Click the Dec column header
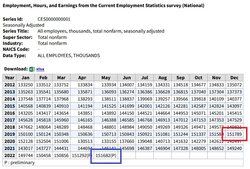The width and height of the screenshot is (250, 169). pos(234,78)
